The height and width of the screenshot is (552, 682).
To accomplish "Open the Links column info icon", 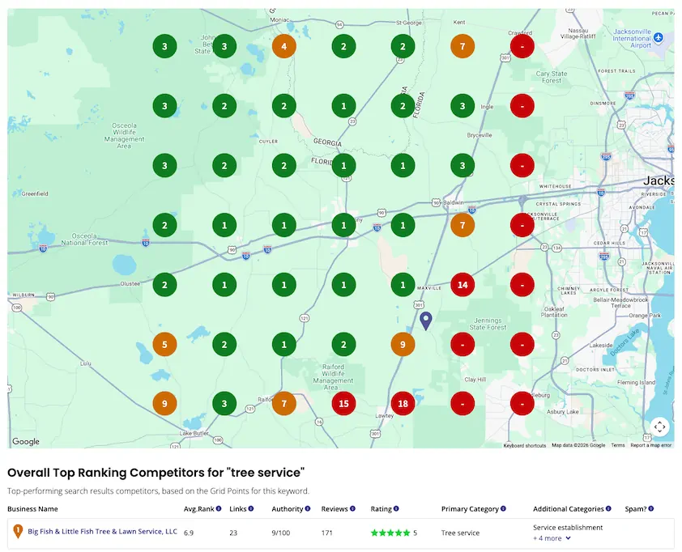I will [x=251, y=508].
